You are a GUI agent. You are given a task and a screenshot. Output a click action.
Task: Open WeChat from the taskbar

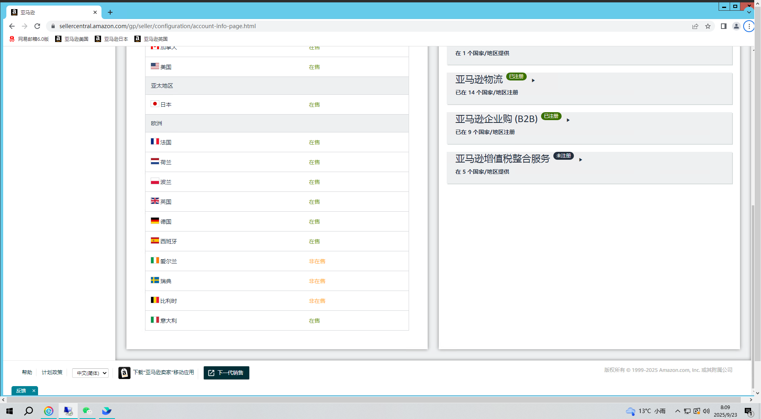[87, 411]
